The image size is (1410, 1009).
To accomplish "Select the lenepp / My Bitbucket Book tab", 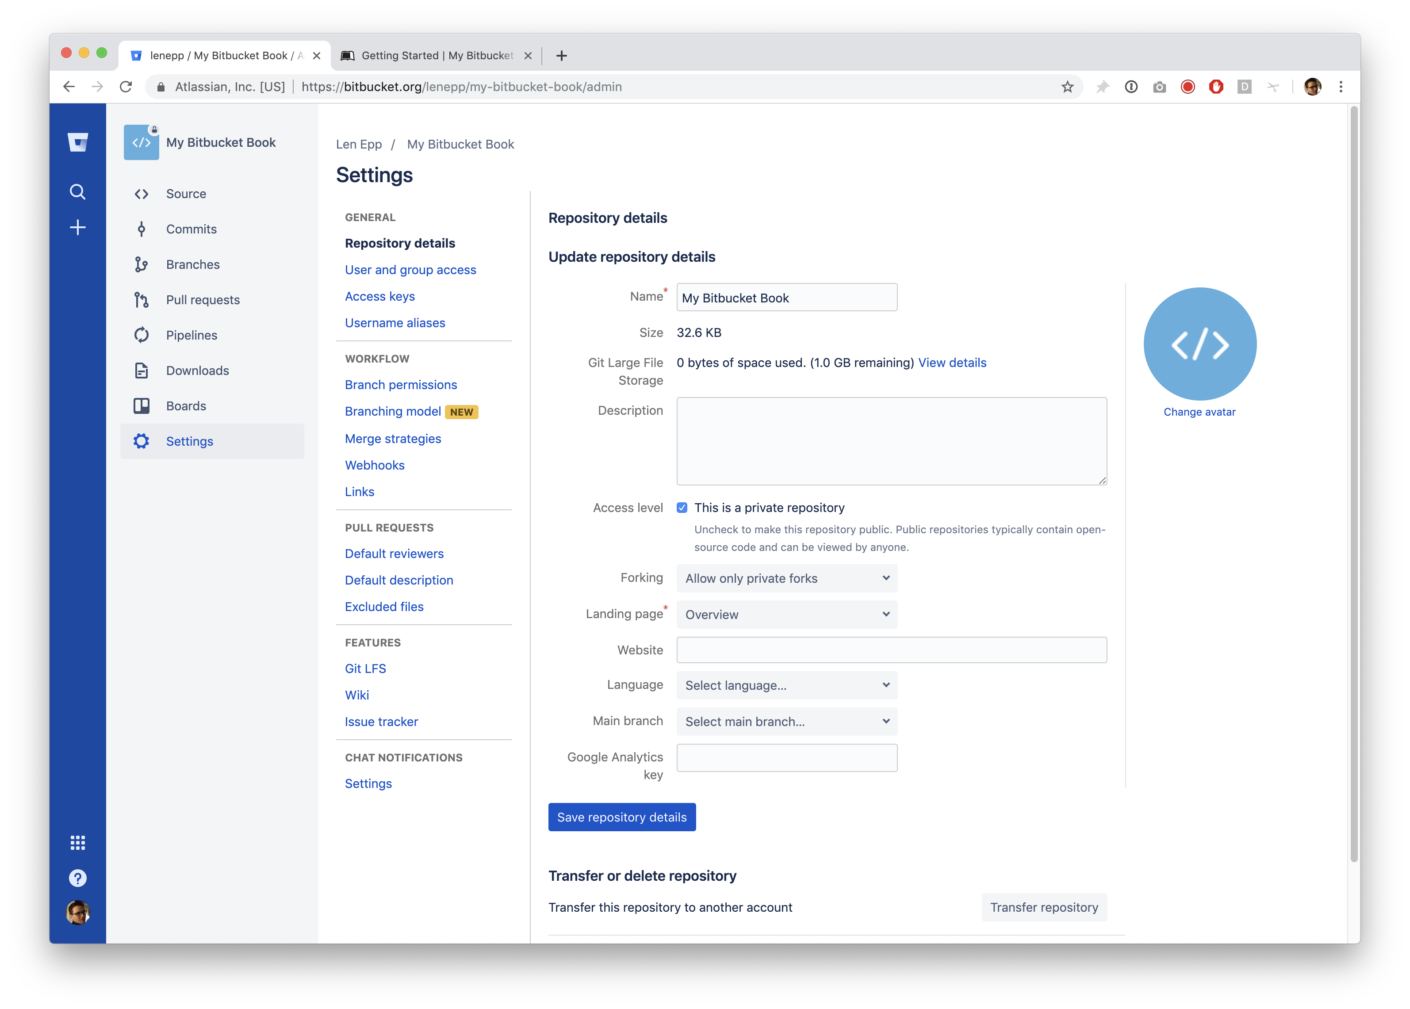I will (225, 56).
